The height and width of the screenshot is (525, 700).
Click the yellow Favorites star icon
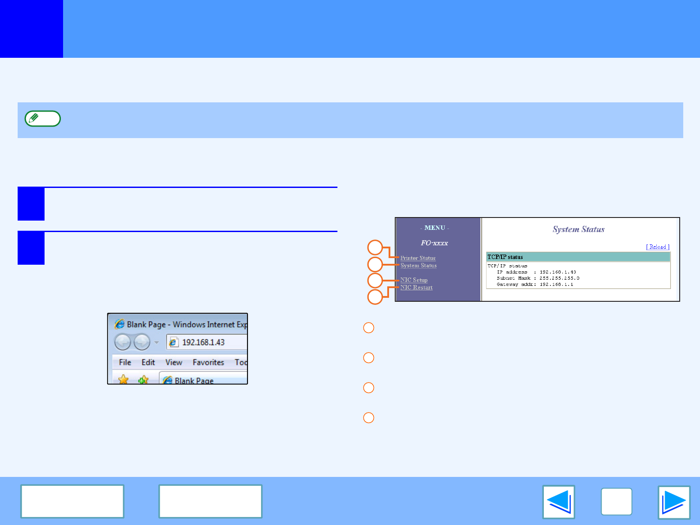[124, 379]
